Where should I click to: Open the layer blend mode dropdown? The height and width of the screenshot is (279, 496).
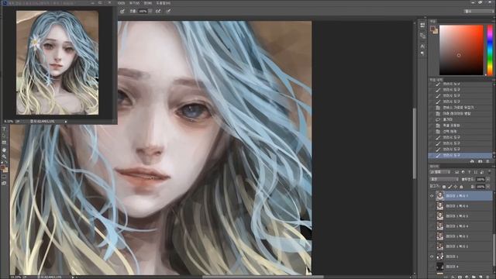[x=444, y=179]
